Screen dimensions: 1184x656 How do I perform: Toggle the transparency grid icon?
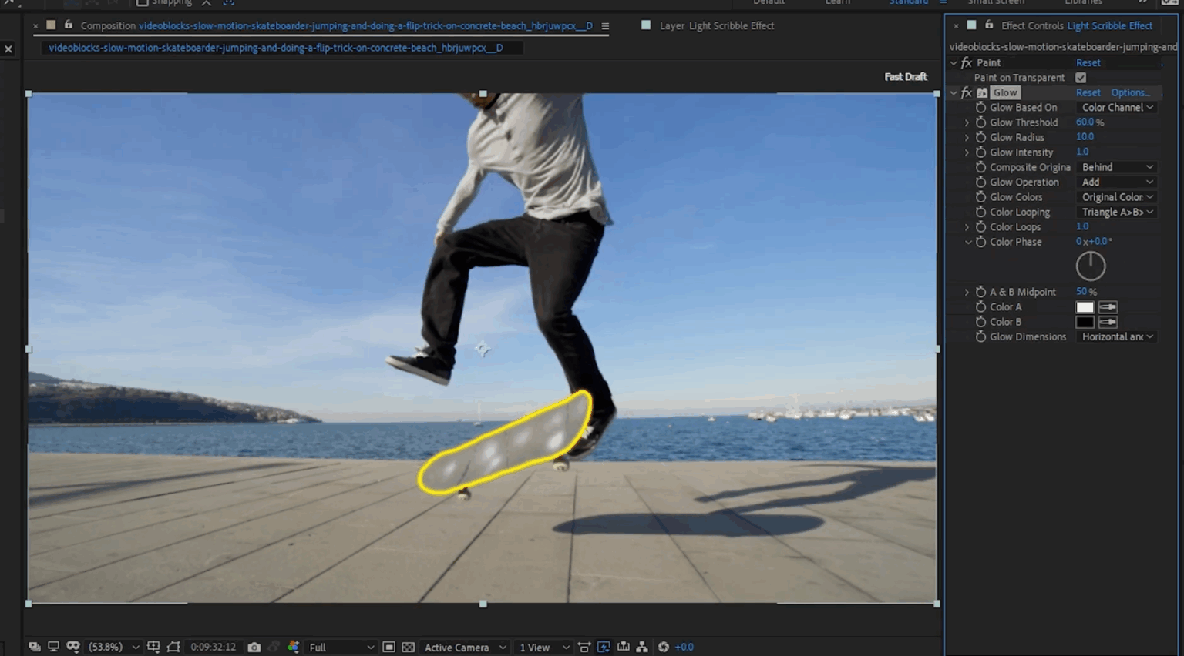click(409, 647)
